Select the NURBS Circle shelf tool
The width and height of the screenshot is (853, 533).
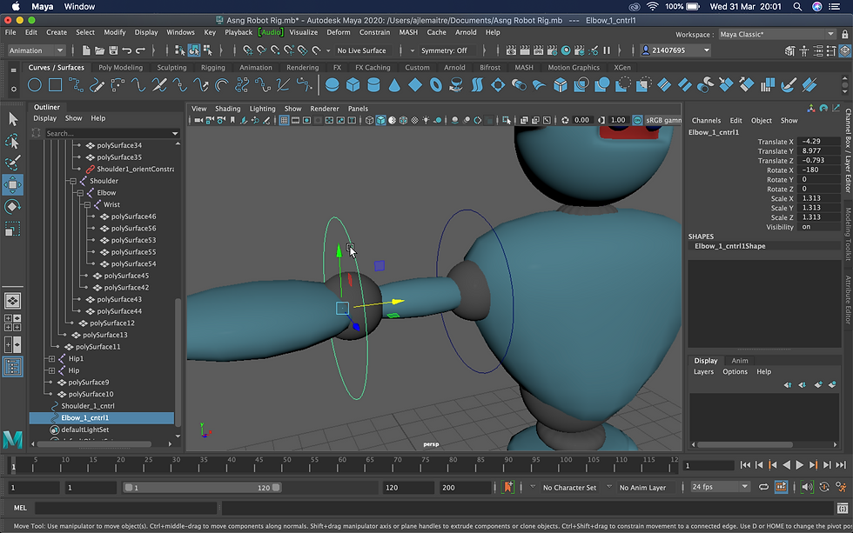(x=34, y=85)
